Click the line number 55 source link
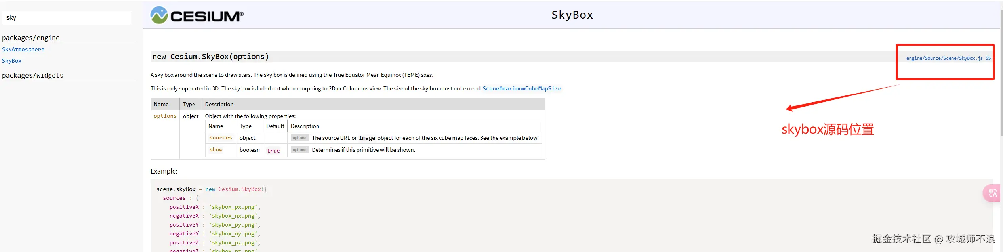 tap(988, 58)
